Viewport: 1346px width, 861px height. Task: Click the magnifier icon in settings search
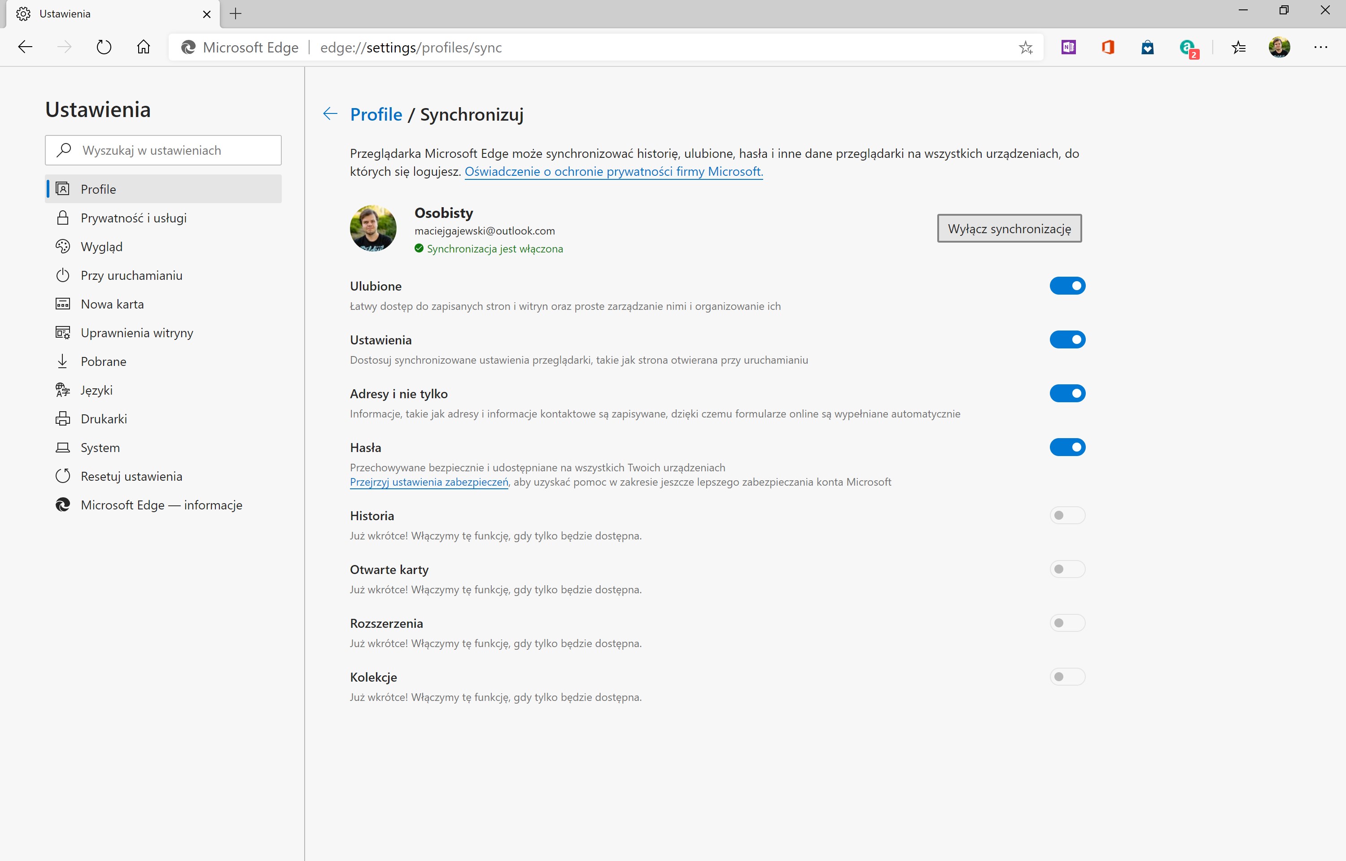(x=64, y=150)
